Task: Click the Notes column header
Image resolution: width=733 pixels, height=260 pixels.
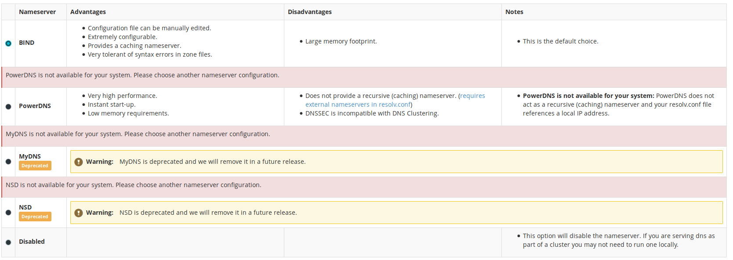Action: (514, 12)
